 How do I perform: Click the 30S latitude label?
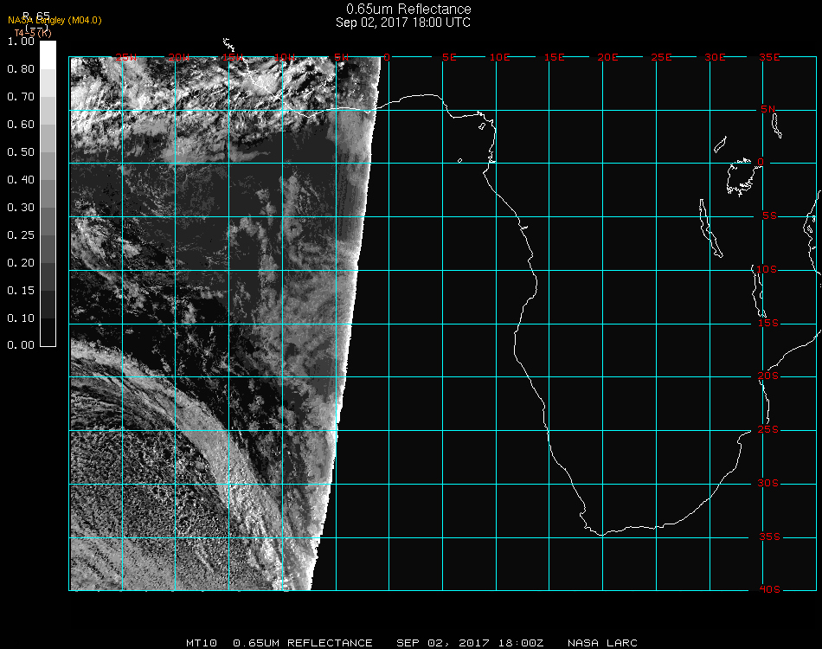[x=768, y=484]
